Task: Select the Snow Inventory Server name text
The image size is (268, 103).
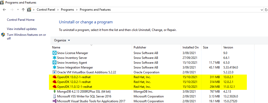Action: (x=72, y=58)
